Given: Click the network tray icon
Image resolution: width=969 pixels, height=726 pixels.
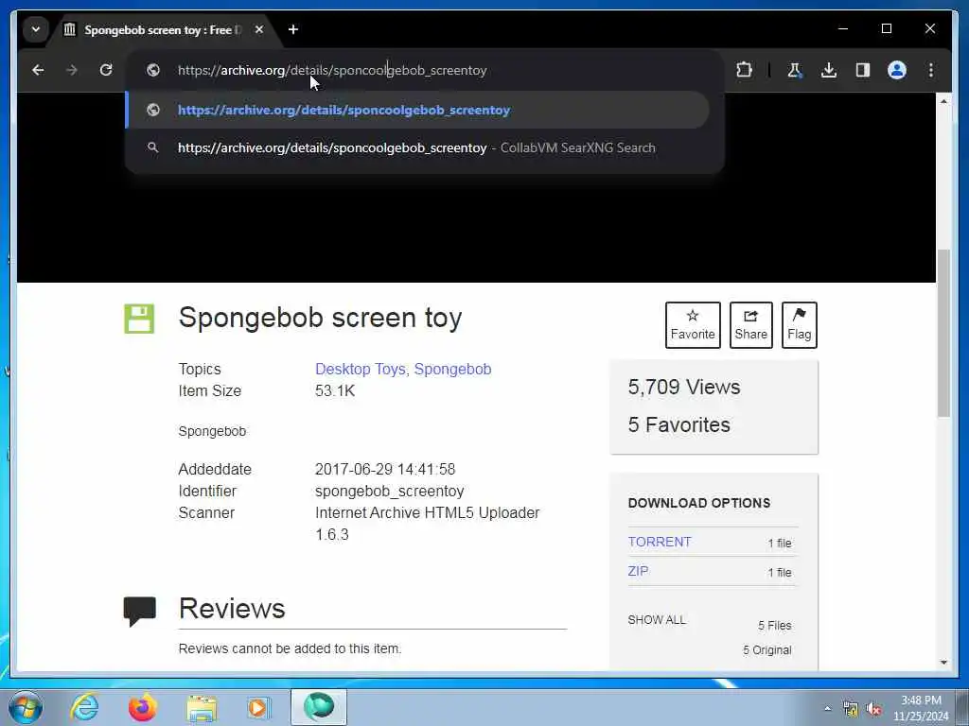Looking at the screenshot, I should pos(851,709).
